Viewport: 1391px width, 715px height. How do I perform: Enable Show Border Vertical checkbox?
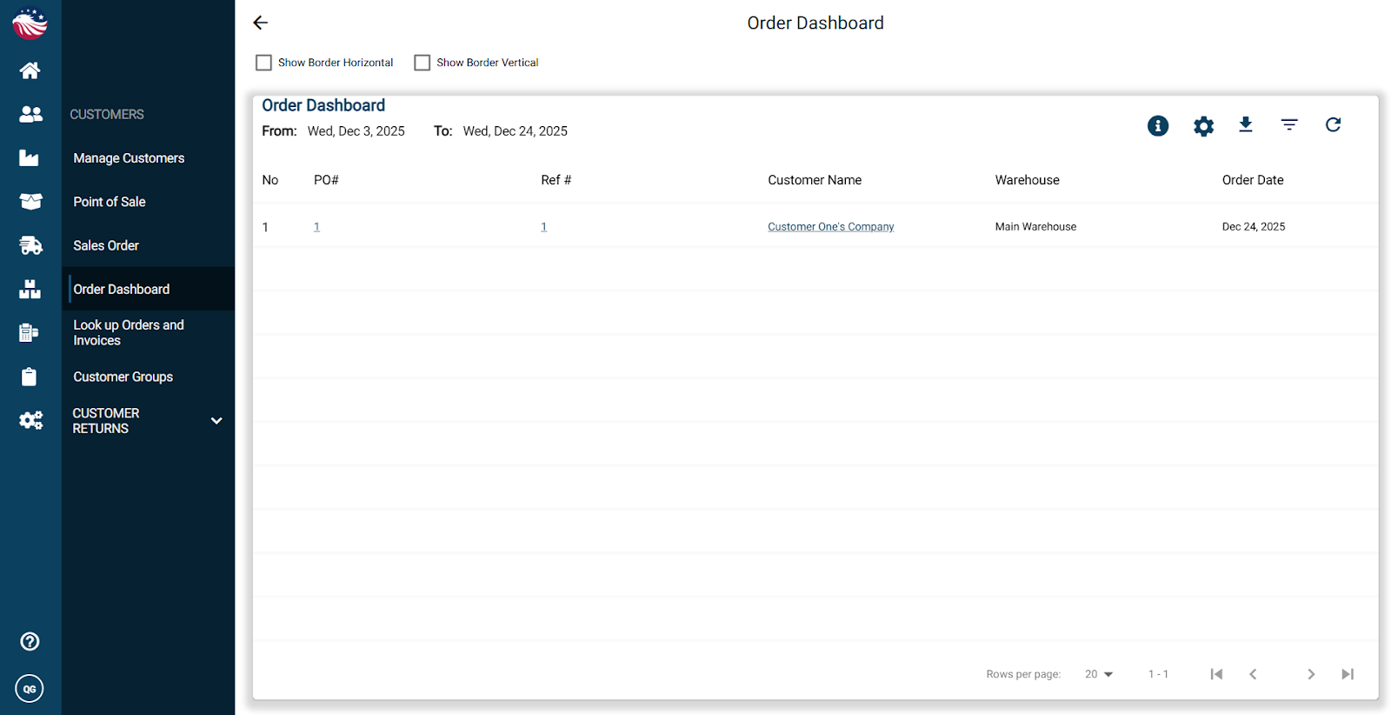coord(423,63)
